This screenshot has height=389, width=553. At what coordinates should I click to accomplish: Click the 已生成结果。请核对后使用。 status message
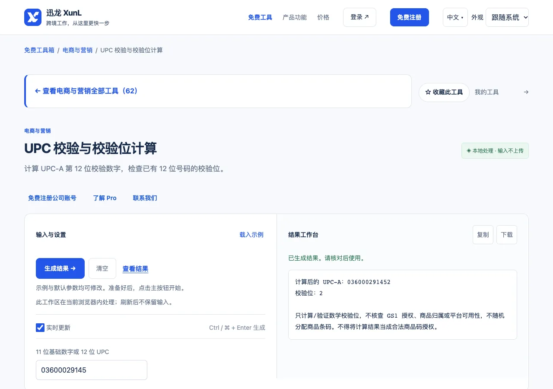[327, 258]
